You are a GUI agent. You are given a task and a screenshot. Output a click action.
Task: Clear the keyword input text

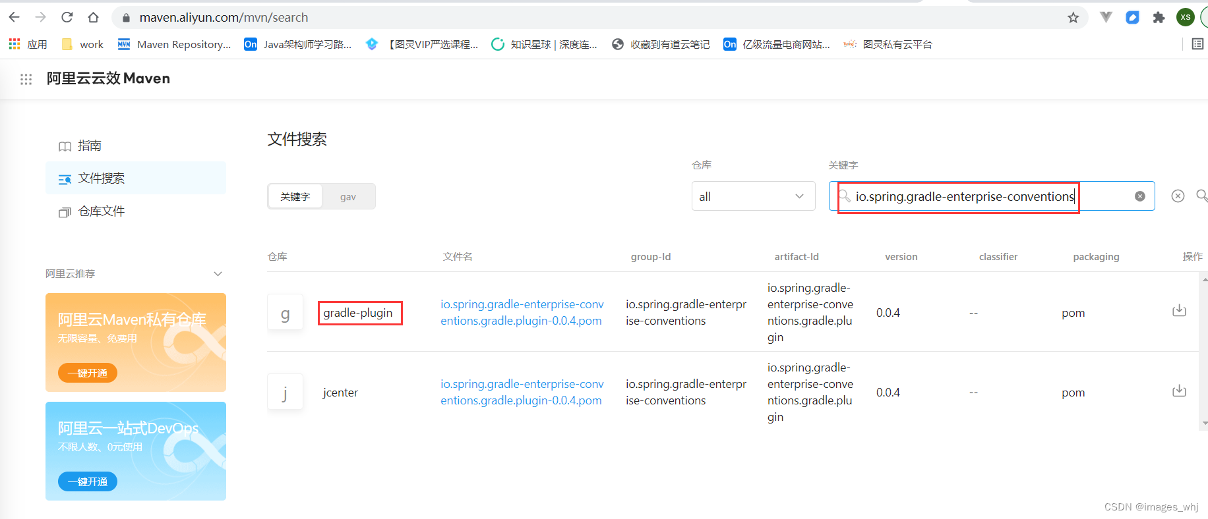pyautogui.click(x=1140, y=196)
